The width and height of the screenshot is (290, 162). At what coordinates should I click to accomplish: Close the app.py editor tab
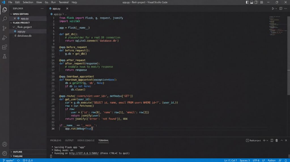pos(67,8)
